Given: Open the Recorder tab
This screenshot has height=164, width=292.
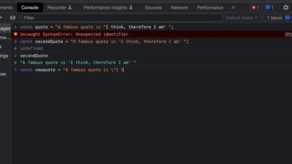Looking at the screenshot, I should [59, 8].
